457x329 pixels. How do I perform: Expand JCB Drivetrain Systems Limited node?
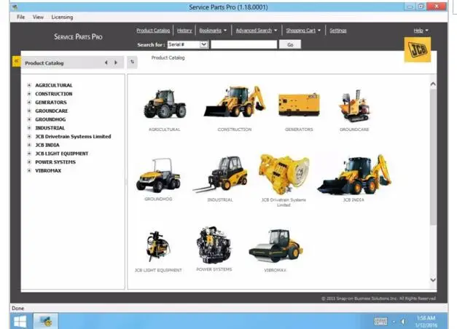click(x=29, y=136)
